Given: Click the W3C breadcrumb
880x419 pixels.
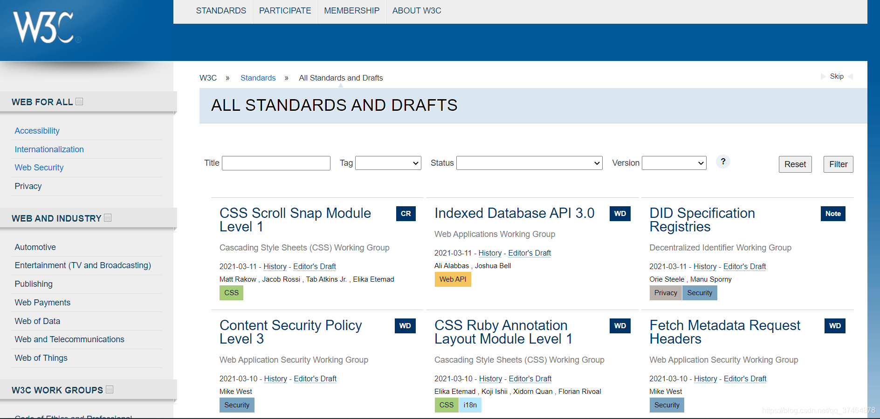Looking at the screenshot, I should coord(208,78).
